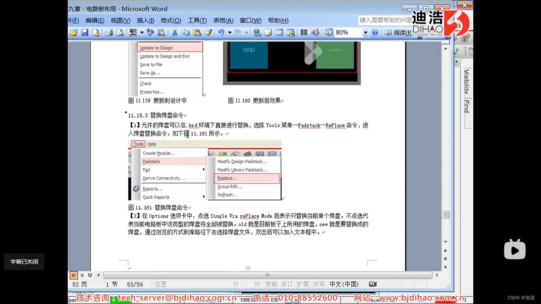Copy selection with the Copy icon
This screenshot has width=541, height=304.
coord(186,32)
